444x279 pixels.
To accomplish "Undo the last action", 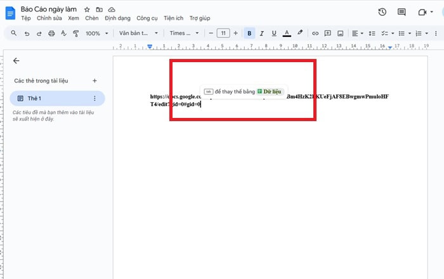I will pyautogui.click(x=27, y=34).
